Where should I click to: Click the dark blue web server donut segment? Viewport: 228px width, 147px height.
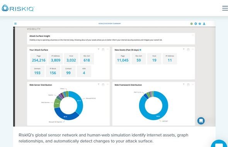click(65, 116)
